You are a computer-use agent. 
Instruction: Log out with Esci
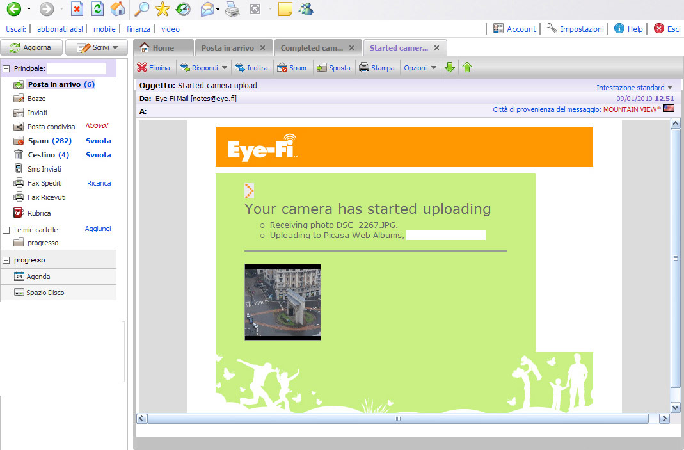coord(667,29)
